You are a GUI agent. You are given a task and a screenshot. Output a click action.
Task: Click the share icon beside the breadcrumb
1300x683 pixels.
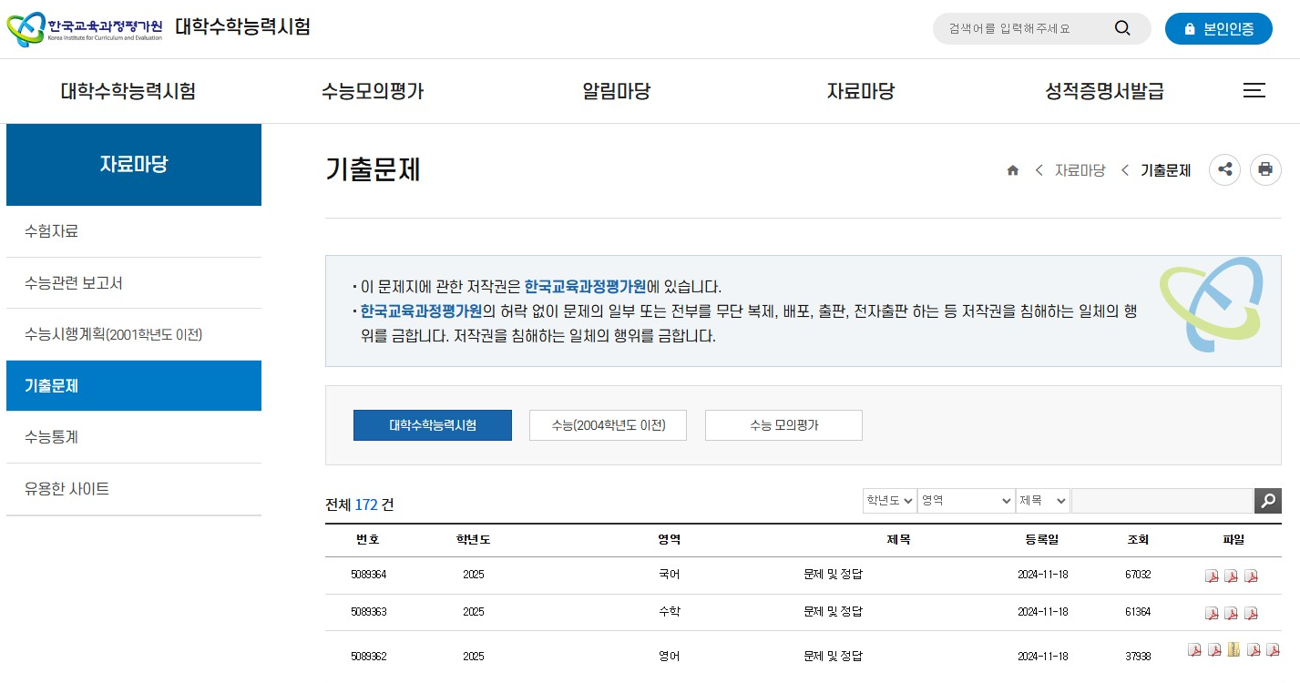[1225, 169]
